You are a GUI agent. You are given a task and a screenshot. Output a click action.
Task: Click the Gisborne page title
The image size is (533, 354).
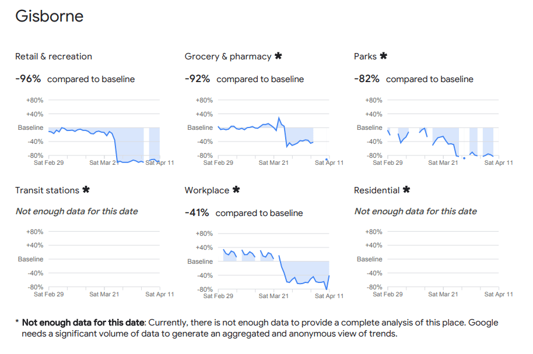(50, 16)
